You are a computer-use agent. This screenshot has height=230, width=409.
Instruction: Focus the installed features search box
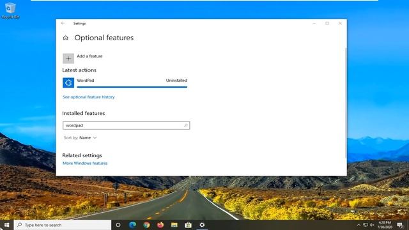[127, 125]
